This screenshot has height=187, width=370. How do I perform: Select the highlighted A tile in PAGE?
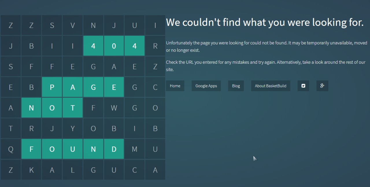tap(73, 87)
